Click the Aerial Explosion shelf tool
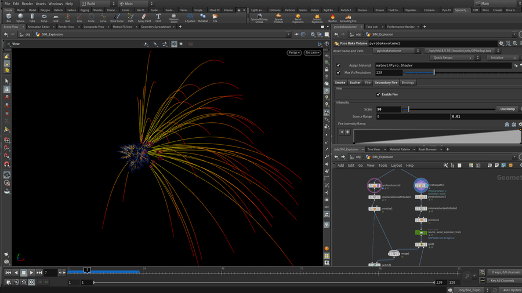522x293 pixels. 298,18
